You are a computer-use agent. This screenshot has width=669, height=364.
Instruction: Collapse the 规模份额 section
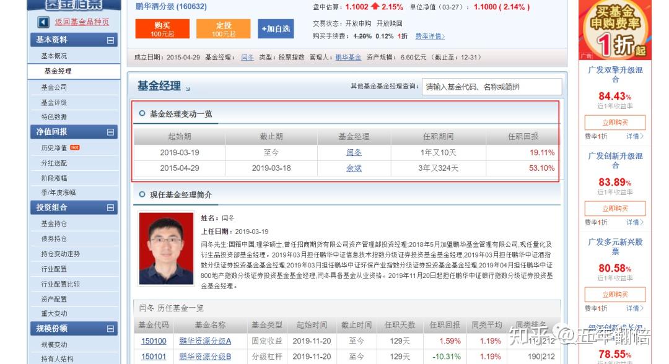[110, 329]
